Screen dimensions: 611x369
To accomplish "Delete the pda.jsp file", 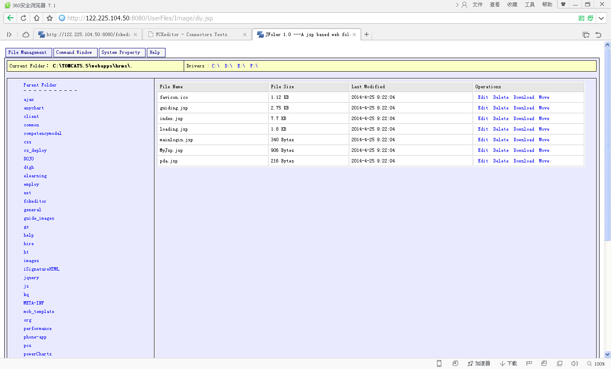I will (501, 161).
